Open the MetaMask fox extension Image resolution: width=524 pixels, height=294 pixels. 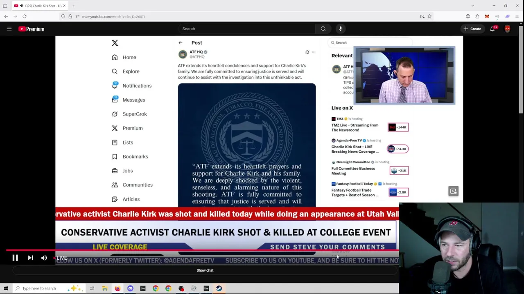[487, 16]
